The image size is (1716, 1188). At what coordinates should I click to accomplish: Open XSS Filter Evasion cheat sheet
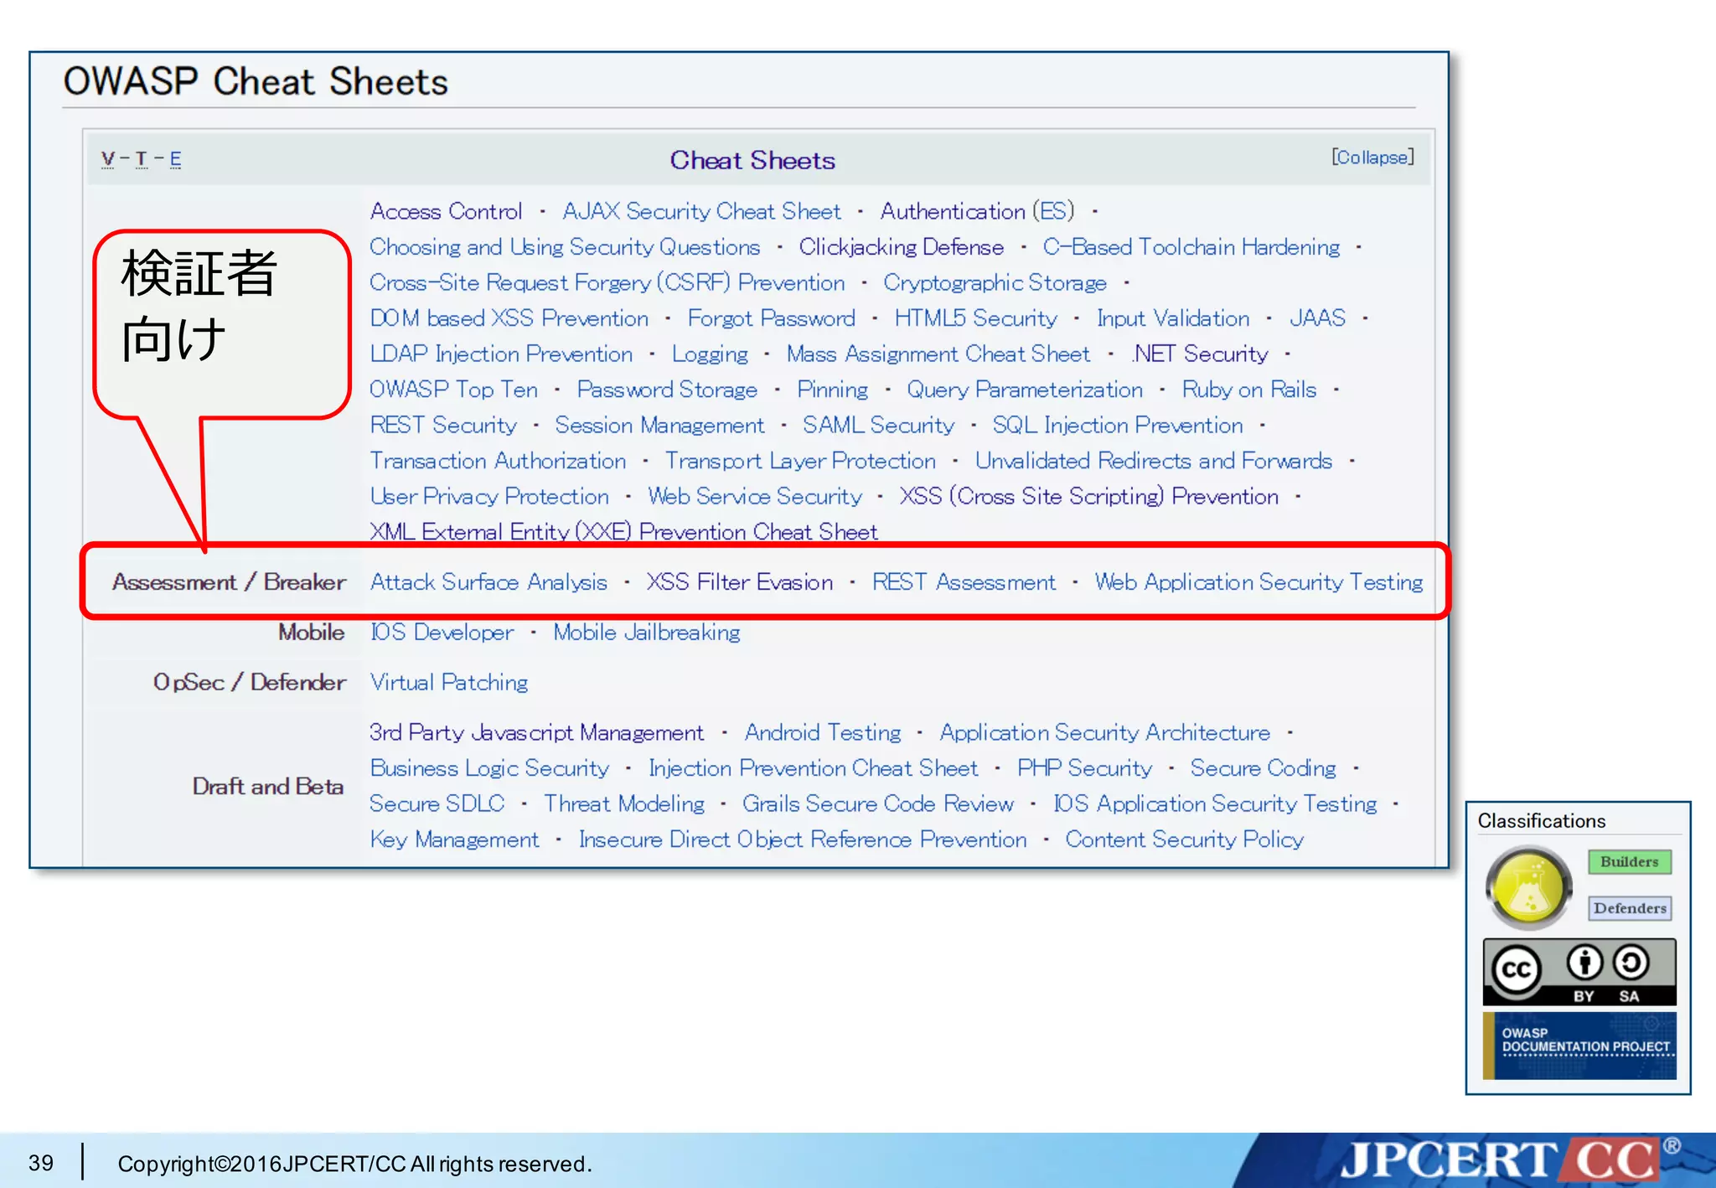click(739, 582)
